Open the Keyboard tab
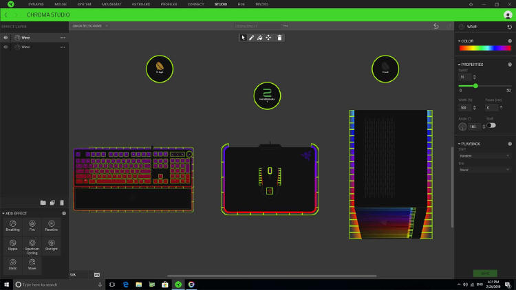 [141, 4]
